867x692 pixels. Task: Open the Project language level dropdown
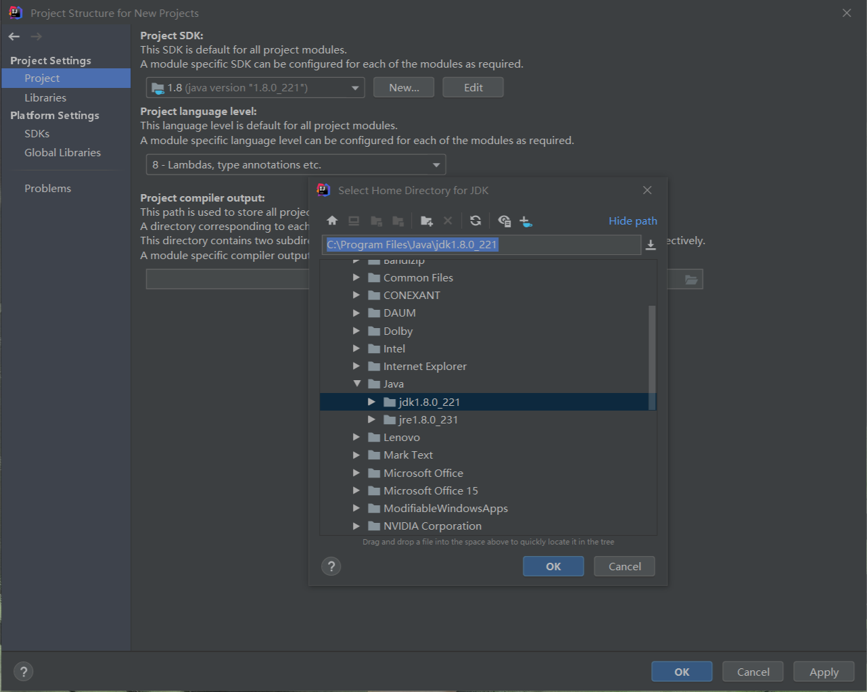(296, 164)
